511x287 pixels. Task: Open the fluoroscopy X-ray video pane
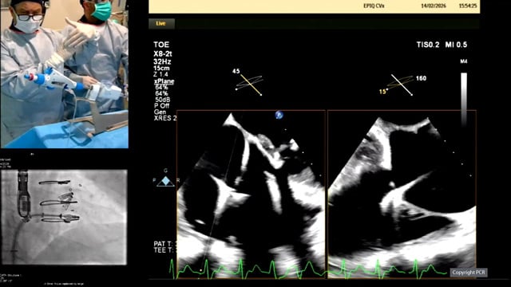pyautogui.click(x=64, y=217)
